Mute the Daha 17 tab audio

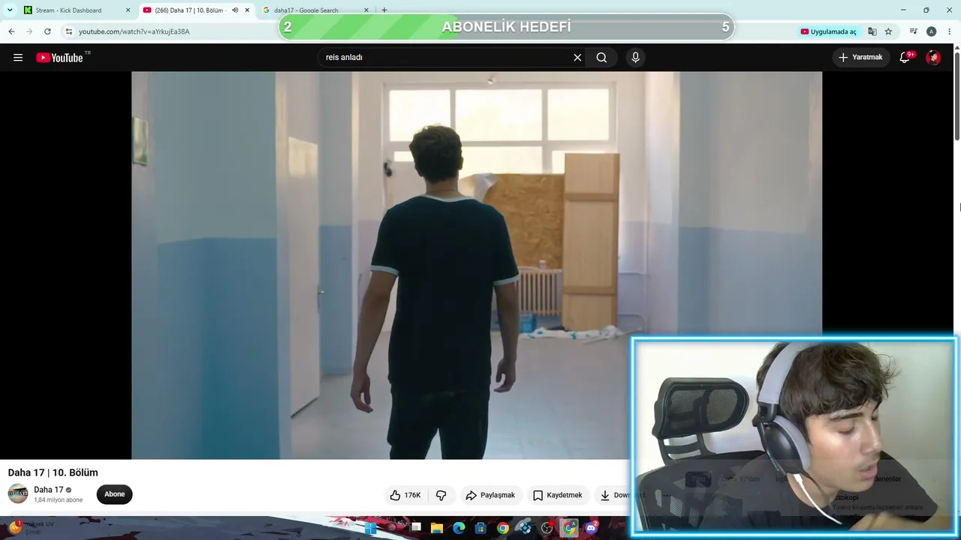[x=234, y=10]
